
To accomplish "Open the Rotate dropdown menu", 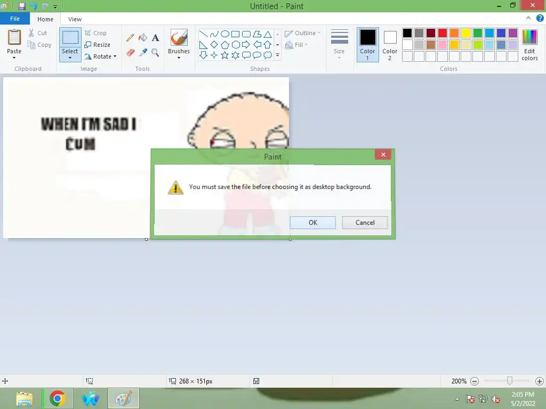I will (x=100, y=56).
